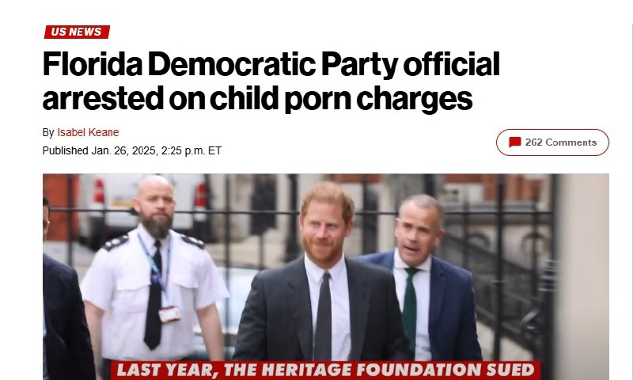
Task: Click the Published Jan. 26, 2025 timestamp
Action: click(132, 150)
